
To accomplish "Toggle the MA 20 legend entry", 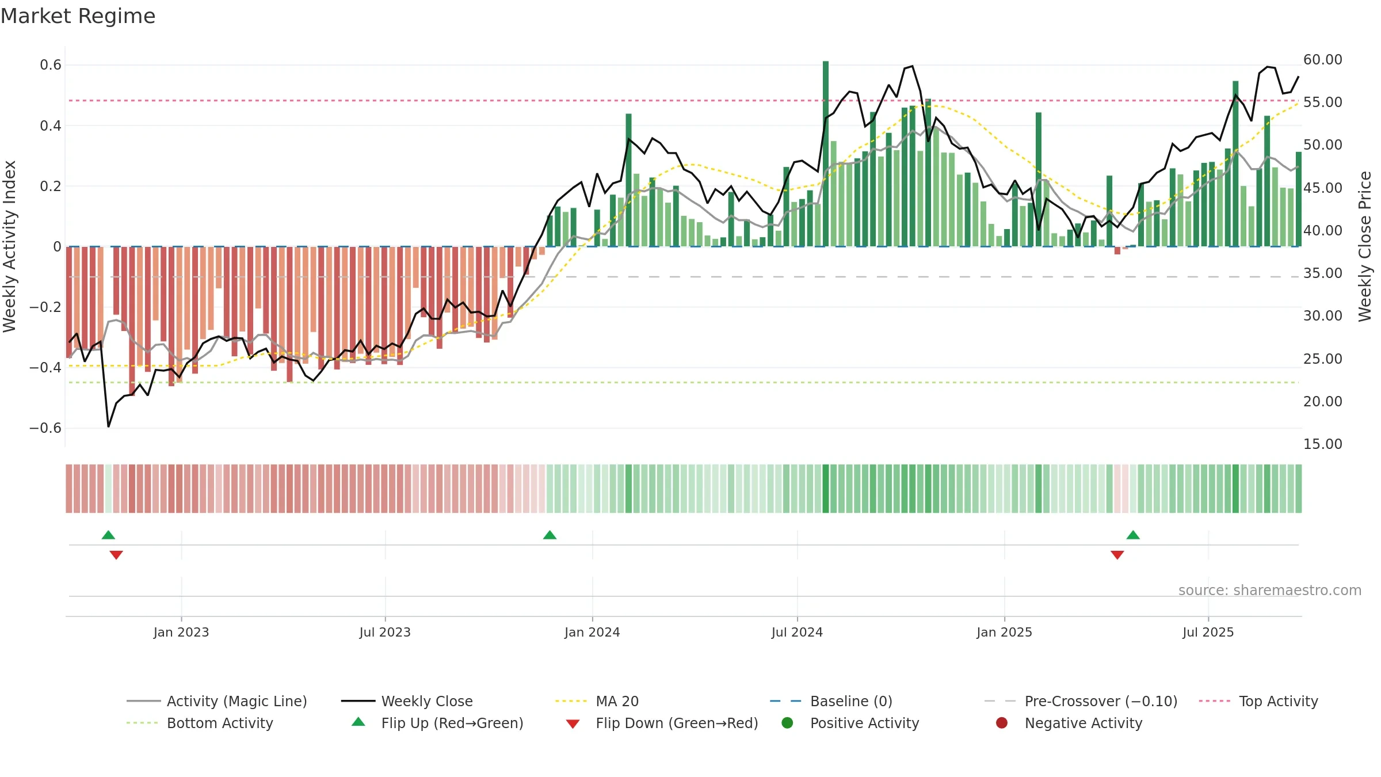I will tap(597, 701).
